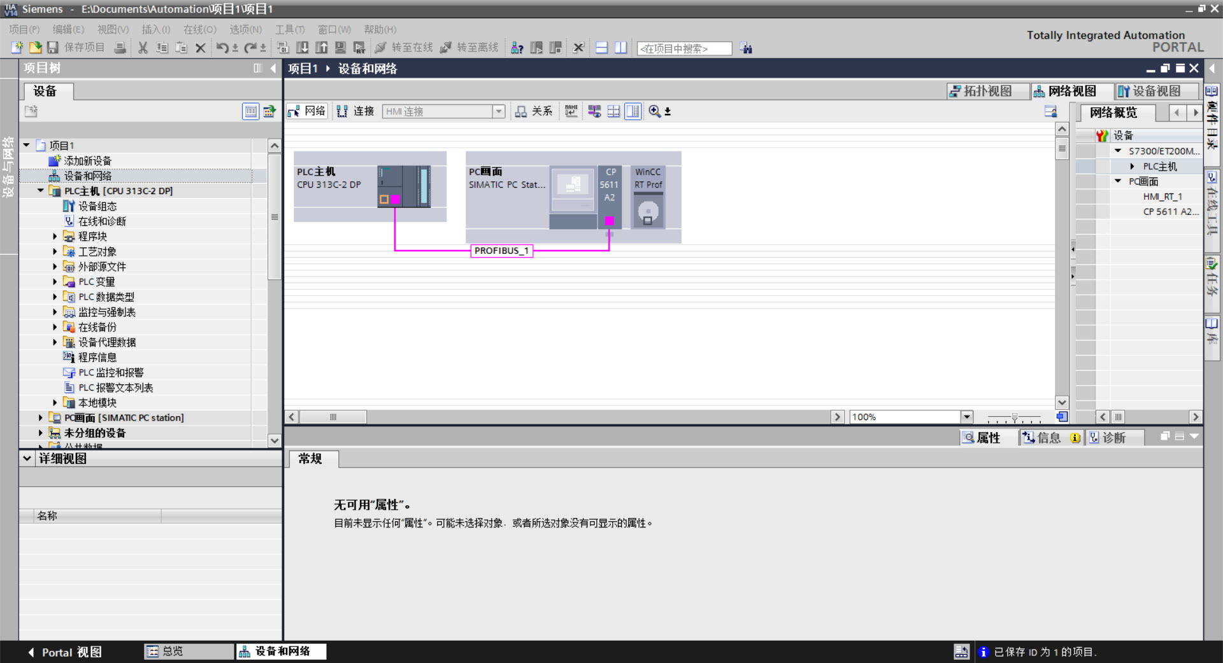Image resolution: width=1223 pixels, height=663 pixels.
Task: Click the print icon in the toolbar
Action: (120, 48)
